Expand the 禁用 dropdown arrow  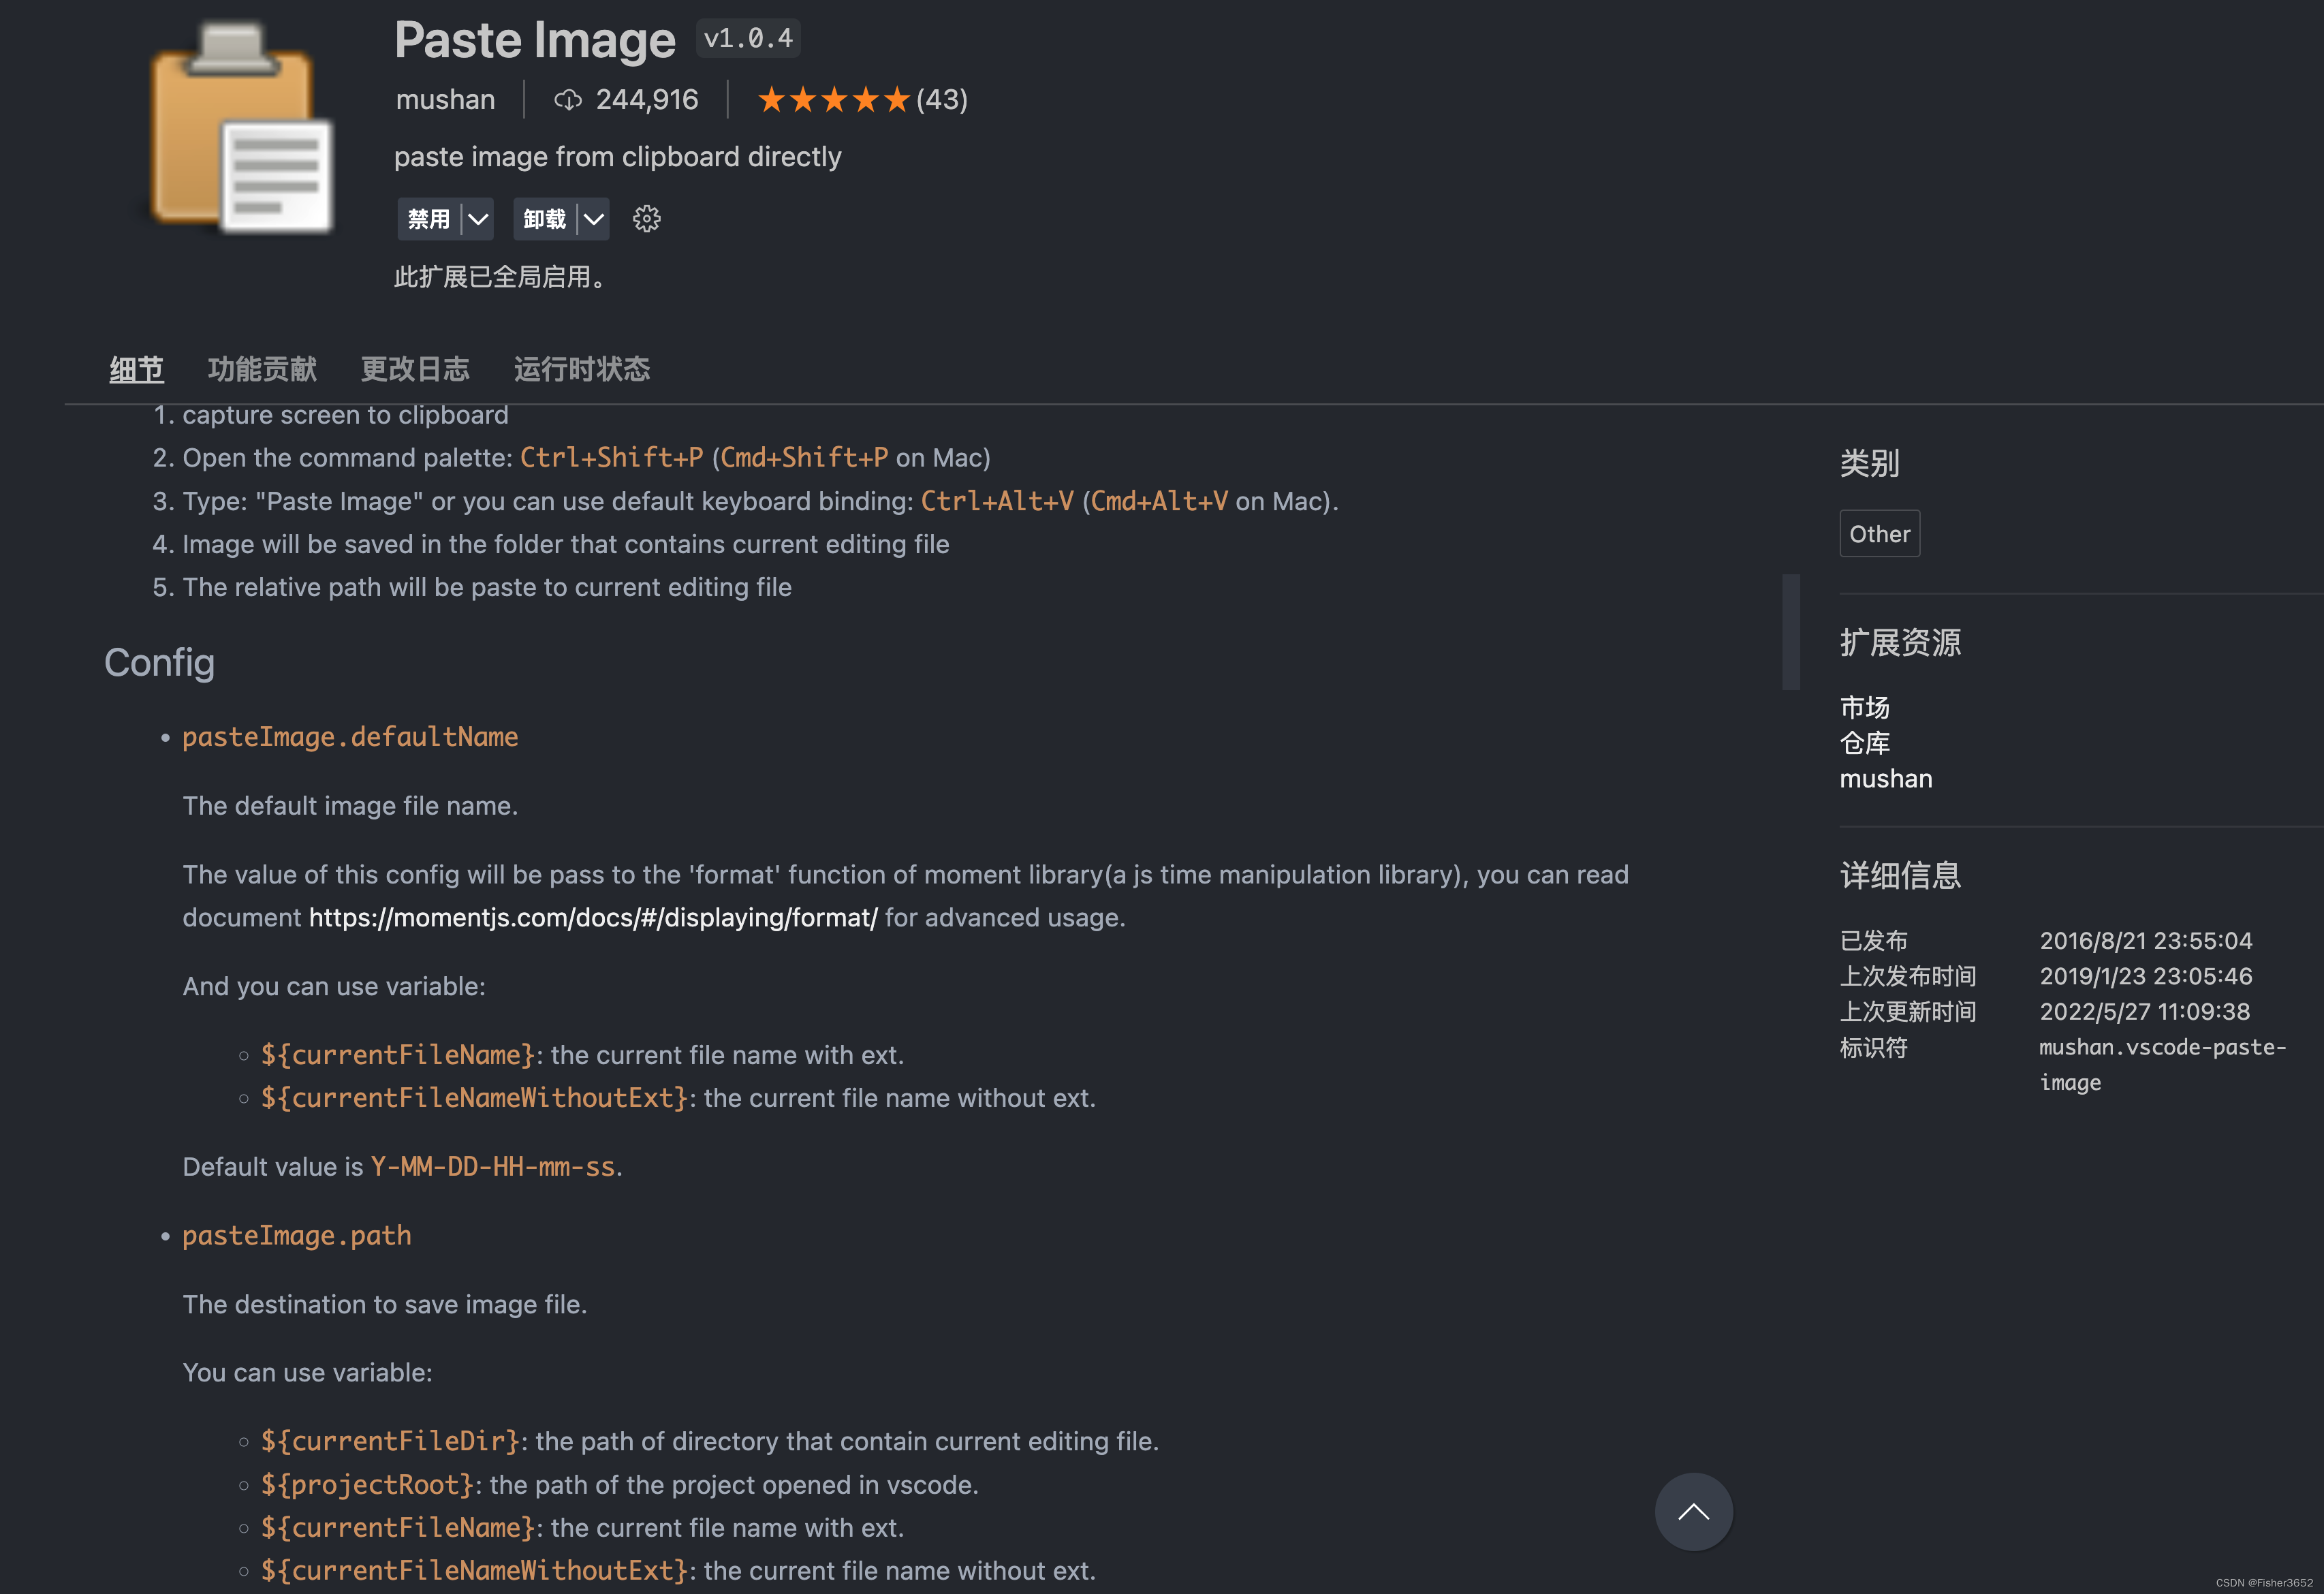[x=478, y=219]
